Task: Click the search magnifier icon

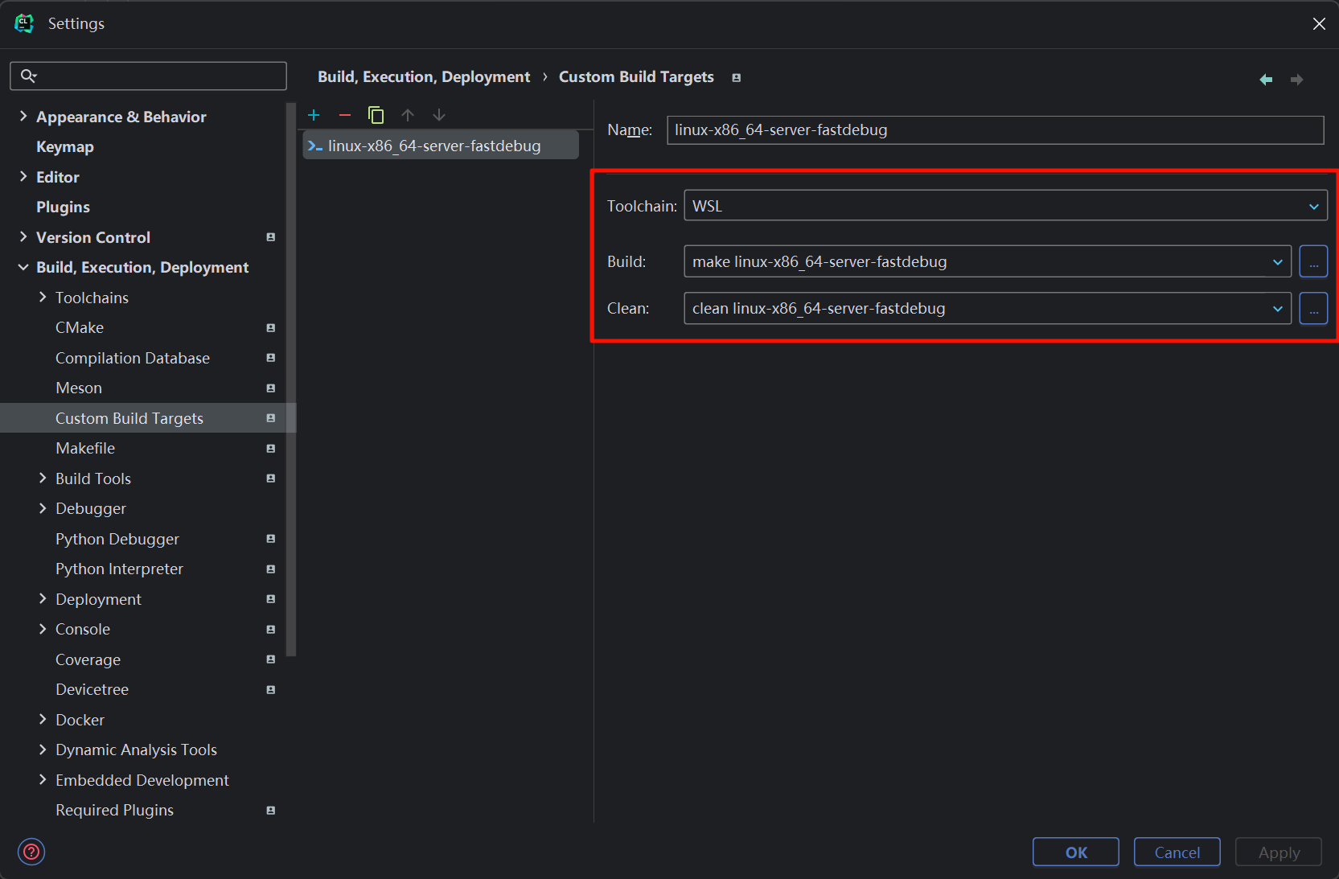Action: click(28, 76)
